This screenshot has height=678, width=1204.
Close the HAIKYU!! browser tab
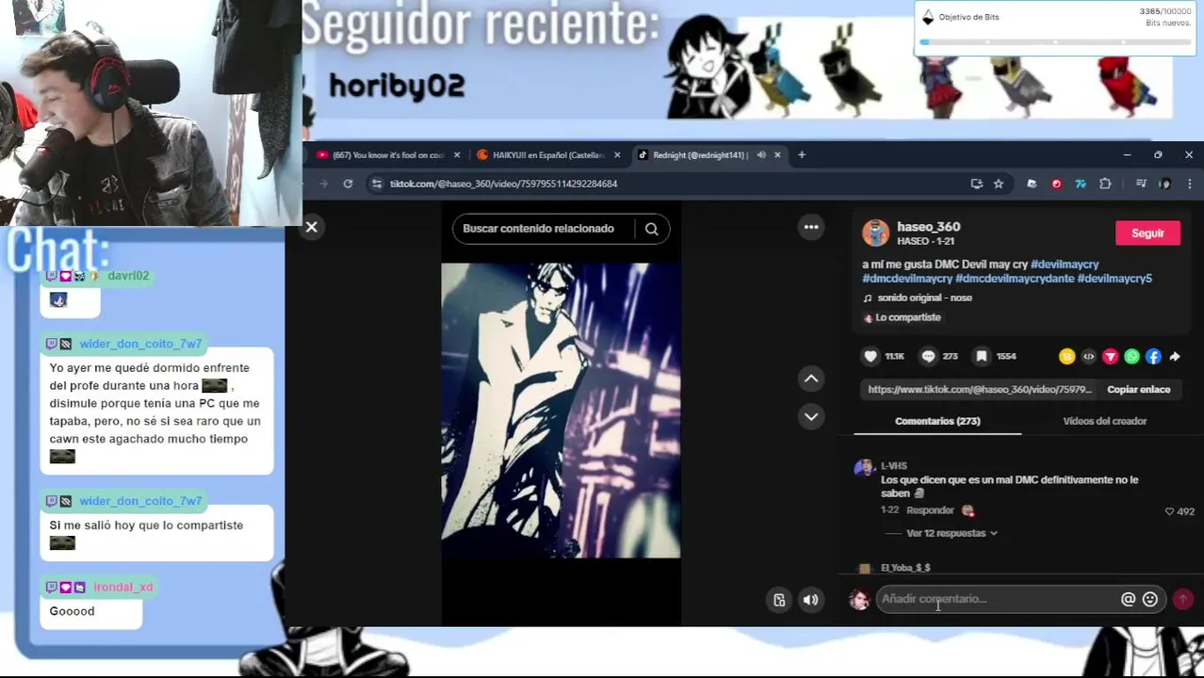(x=617, y=155)
